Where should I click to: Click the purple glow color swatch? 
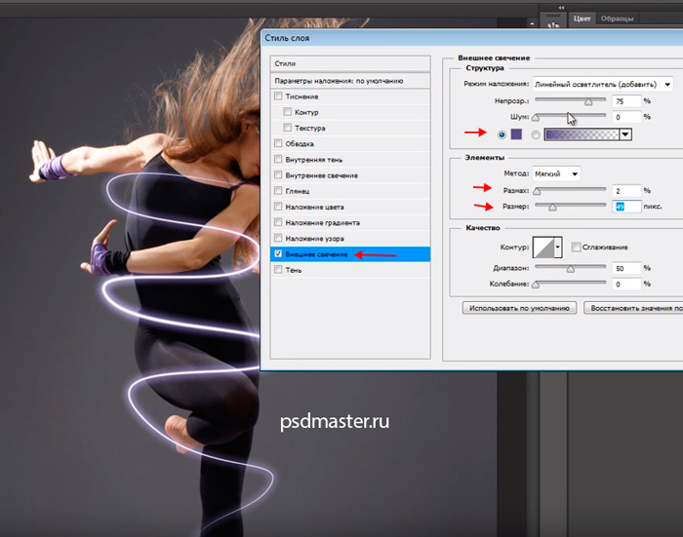[x=516, y=134]
